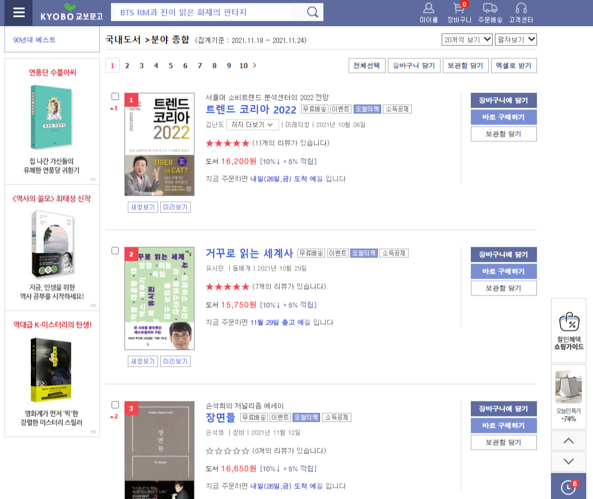Click top 보관함 담기 button

coord(466,66)
